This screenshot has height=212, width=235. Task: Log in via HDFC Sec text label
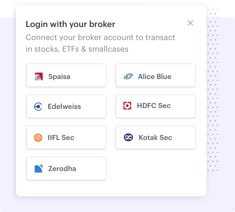154,106
